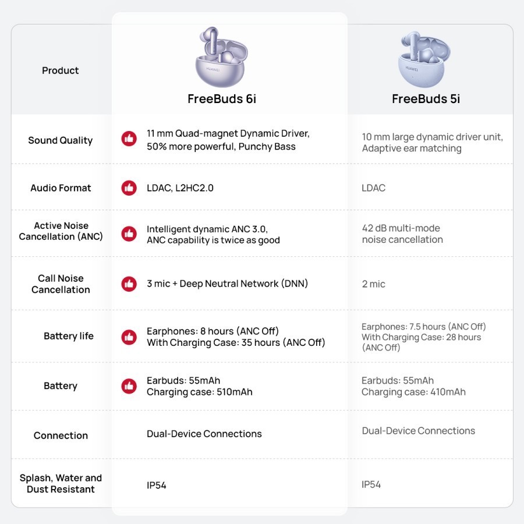Click thumbs-up icon beside LDAC, L2HC2.0
Screen dimensions: 524x524
tap(129, 188)
